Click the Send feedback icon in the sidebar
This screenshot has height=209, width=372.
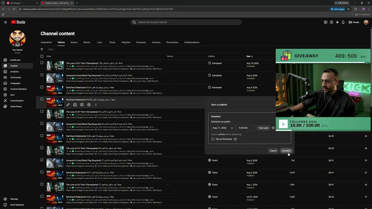coord(5,205)
